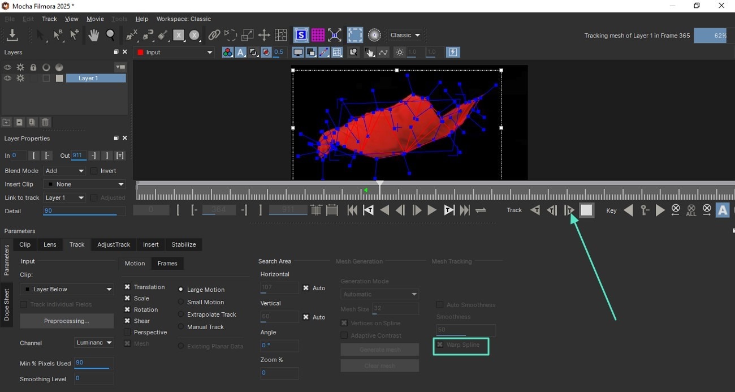This screenshot has width=735, height=392.
Task: Click the add keyframe key icon
Action: click(x=645, y=210)
